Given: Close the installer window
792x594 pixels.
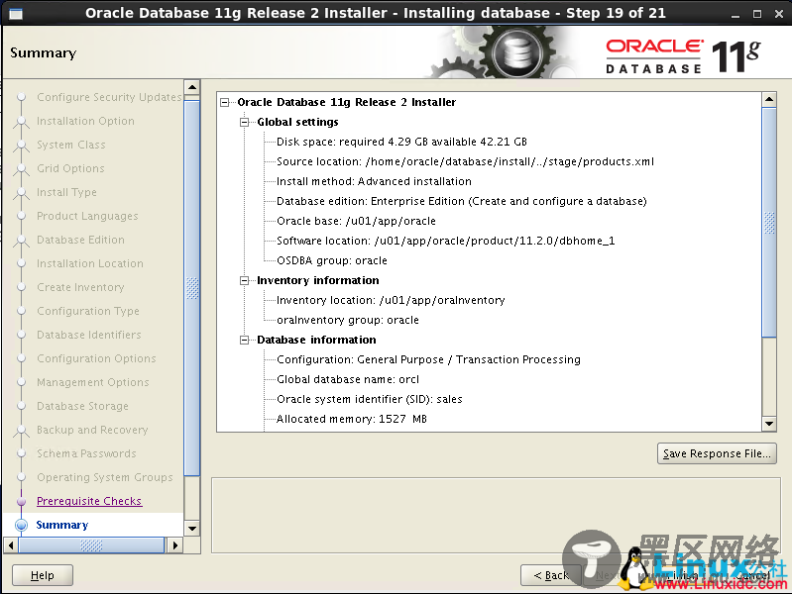Looking at the screenshot, I should tap(778, 14).
